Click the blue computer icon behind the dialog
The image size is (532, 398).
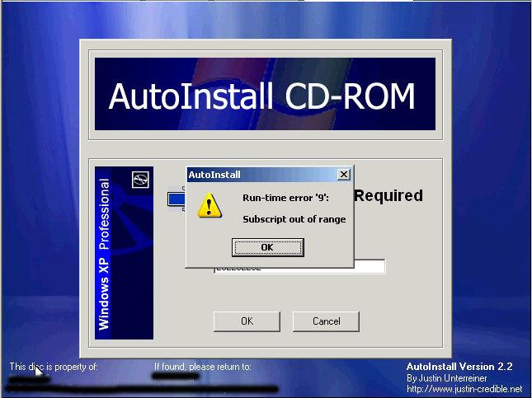point(177,199)
